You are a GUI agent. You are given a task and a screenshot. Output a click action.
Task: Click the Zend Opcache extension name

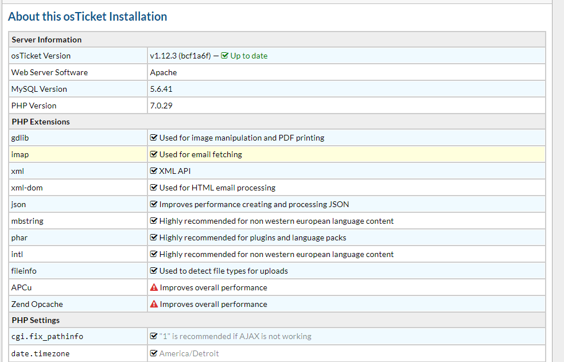click(37, 304)
